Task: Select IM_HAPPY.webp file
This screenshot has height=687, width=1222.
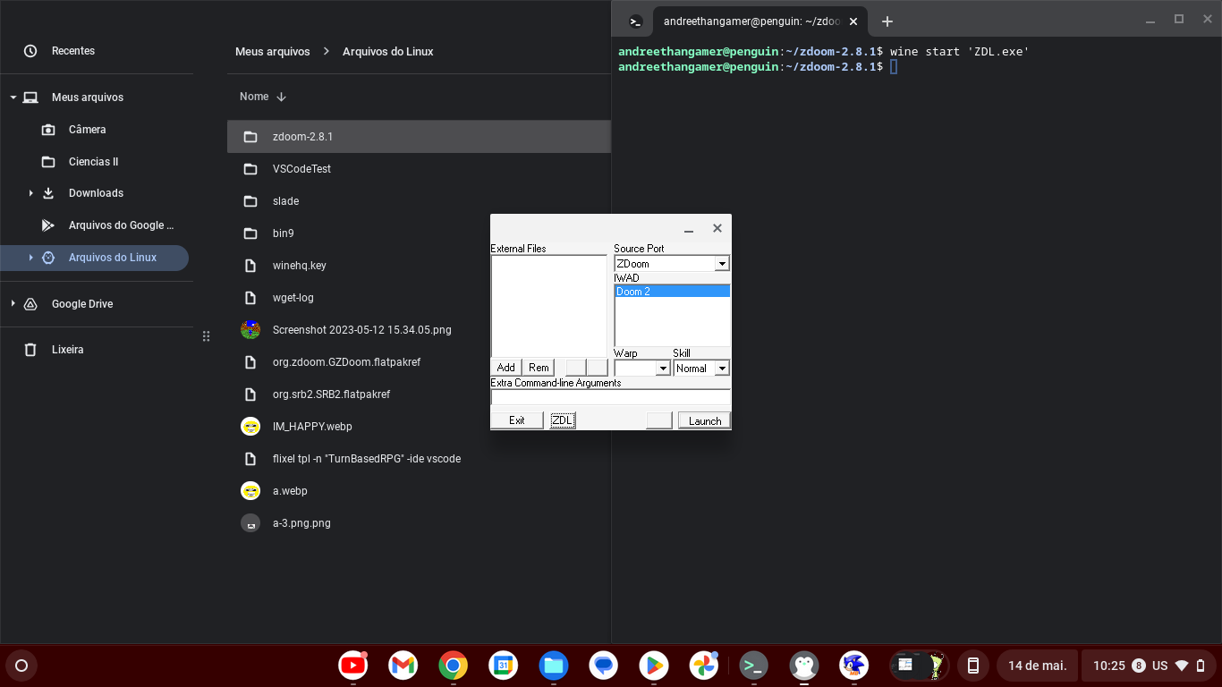Action: click(358, 427)
